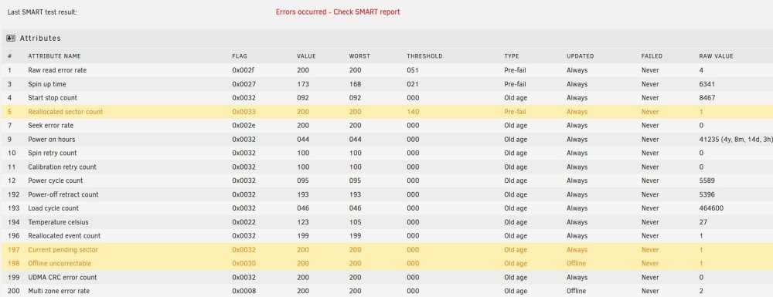Select the 'Multi zone error rate' attribute
Screen dimensions: 773x297
[x=60, y=291]
